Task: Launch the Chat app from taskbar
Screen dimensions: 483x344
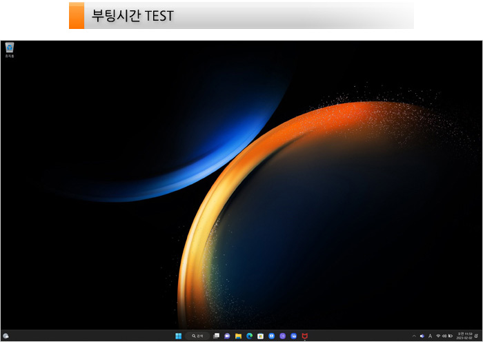Action: pos(227,336)
